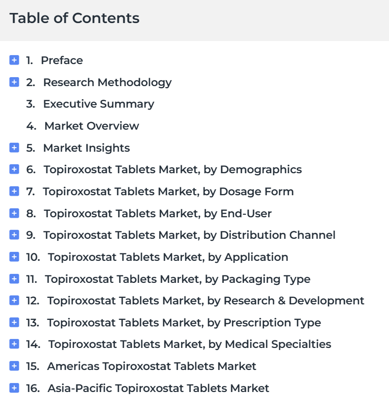Expand the Market Insights plus icon
Image resolution: width=389 pixels, height=398 pixels.
click(x=14, y=148)
